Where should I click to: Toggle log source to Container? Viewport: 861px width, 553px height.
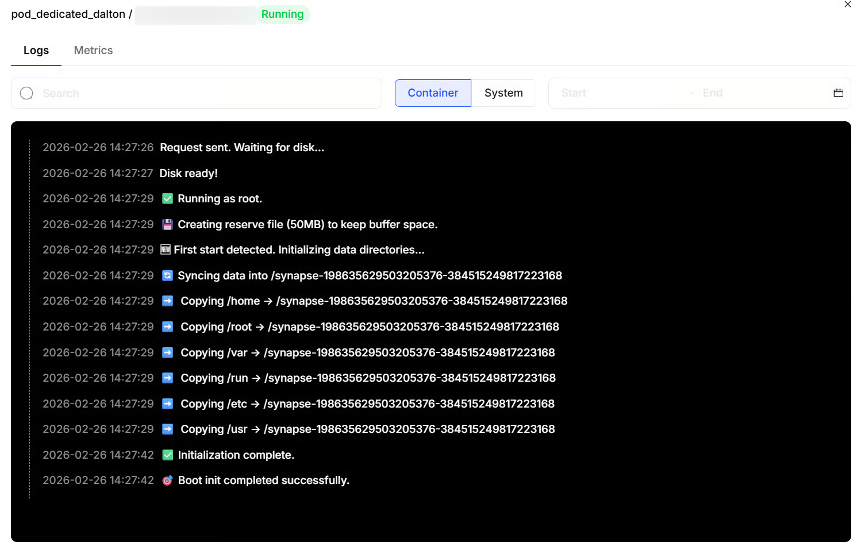433,93
